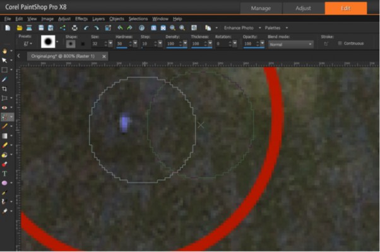380x252 pixels.
Task: Click the Print icon
Action: [74, 28]
